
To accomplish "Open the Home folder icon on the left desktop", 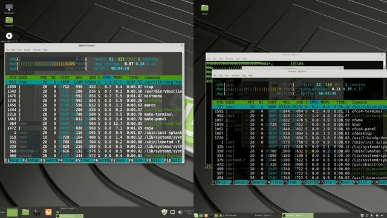I will [x=9, y=20].
